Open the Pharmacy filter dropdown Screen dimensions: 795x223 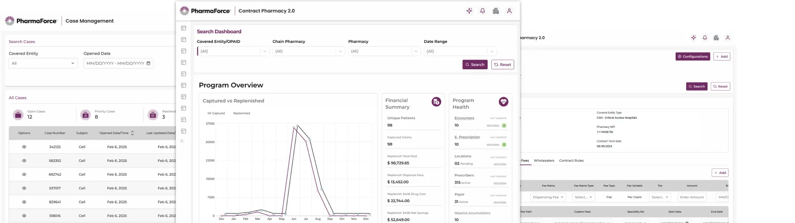pos(385,51)
